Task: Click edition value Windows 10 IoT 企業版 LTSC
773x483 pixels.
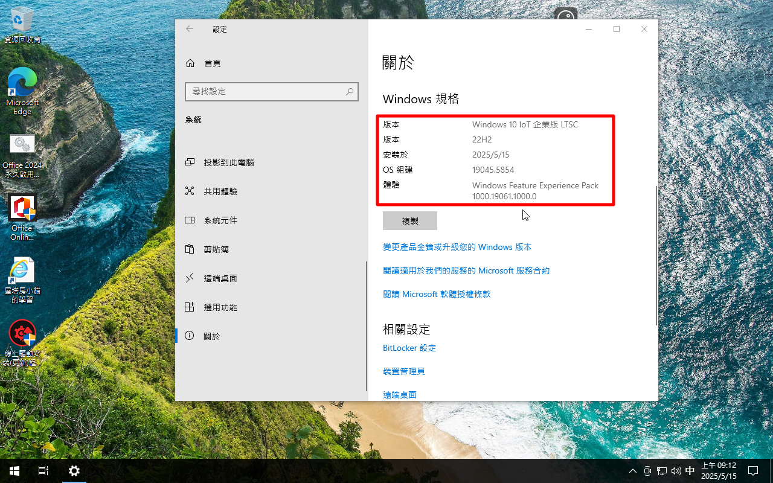Action: (525, 125)
